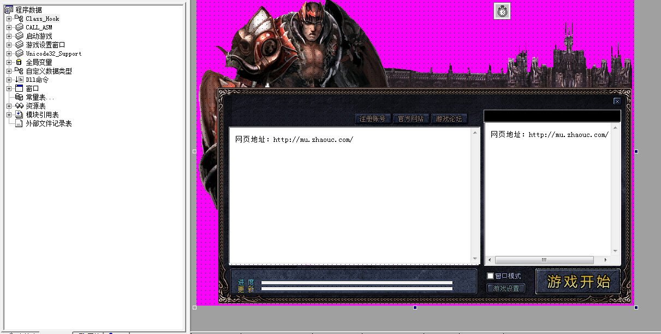The height and width of the screenshot is (334, 661).
Task: Select the 游戏设置窗口 tree label
Action: click(46, 45)
